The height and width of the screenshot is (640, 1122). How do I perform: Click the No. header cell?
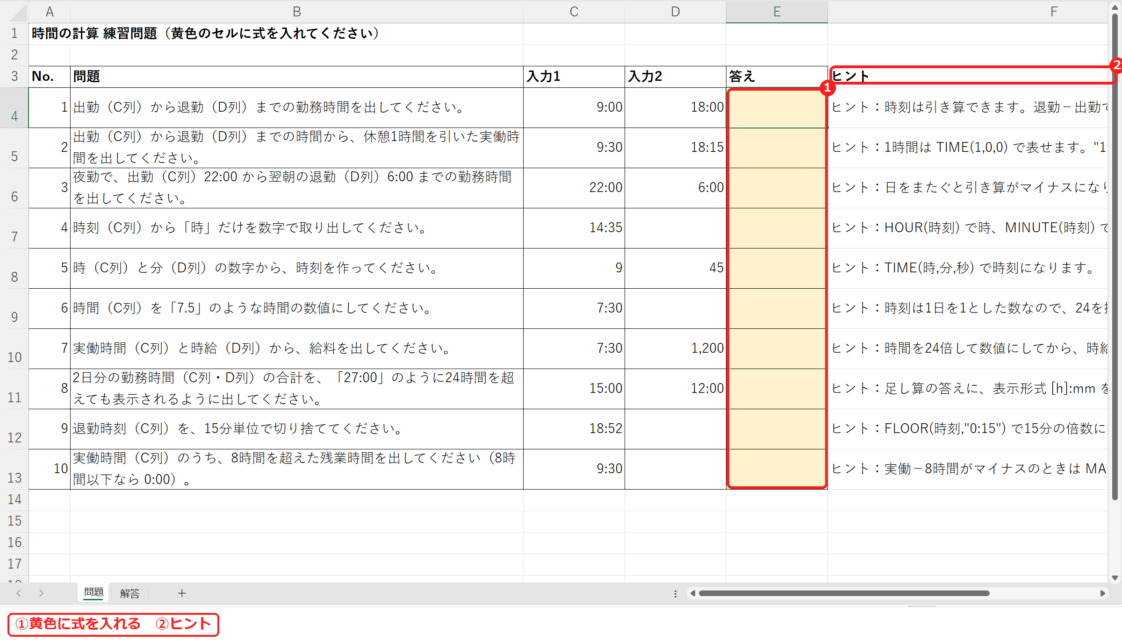50,77
